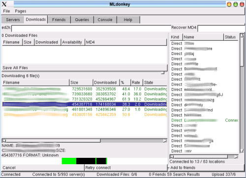Screen dimensions: 246x178
Task: Click 'Connected to 5/993 server(s)' status text
Action: [59, 175]
